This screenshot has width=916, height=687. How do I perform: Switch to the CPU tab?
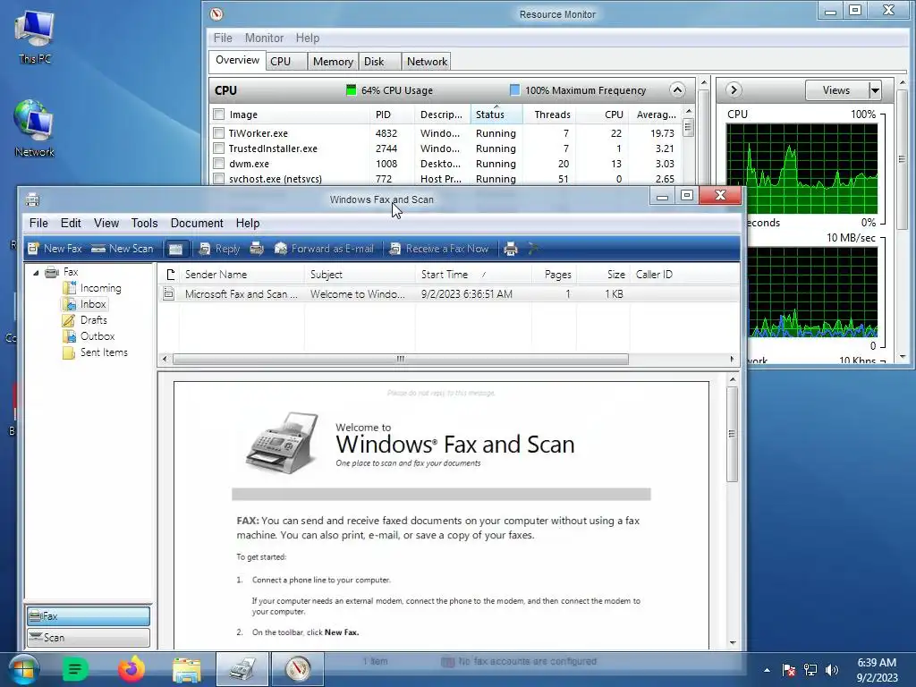point(287,62)
